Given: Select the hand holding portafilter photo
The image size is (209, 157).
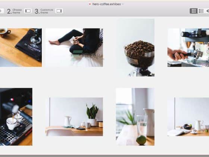Looking at the screenshot, I should click(188, 47).
